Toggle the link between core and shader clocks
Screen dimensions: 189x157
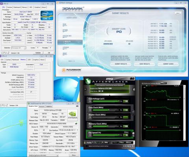pos(133,112)
